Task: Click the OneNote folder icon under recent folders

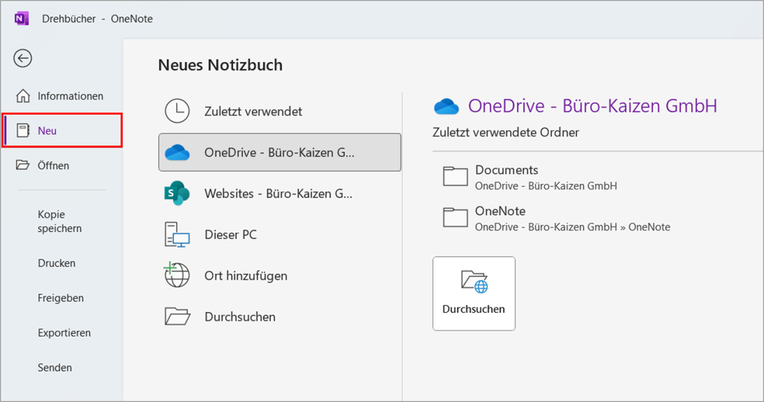Action: [x=455, y=217]
